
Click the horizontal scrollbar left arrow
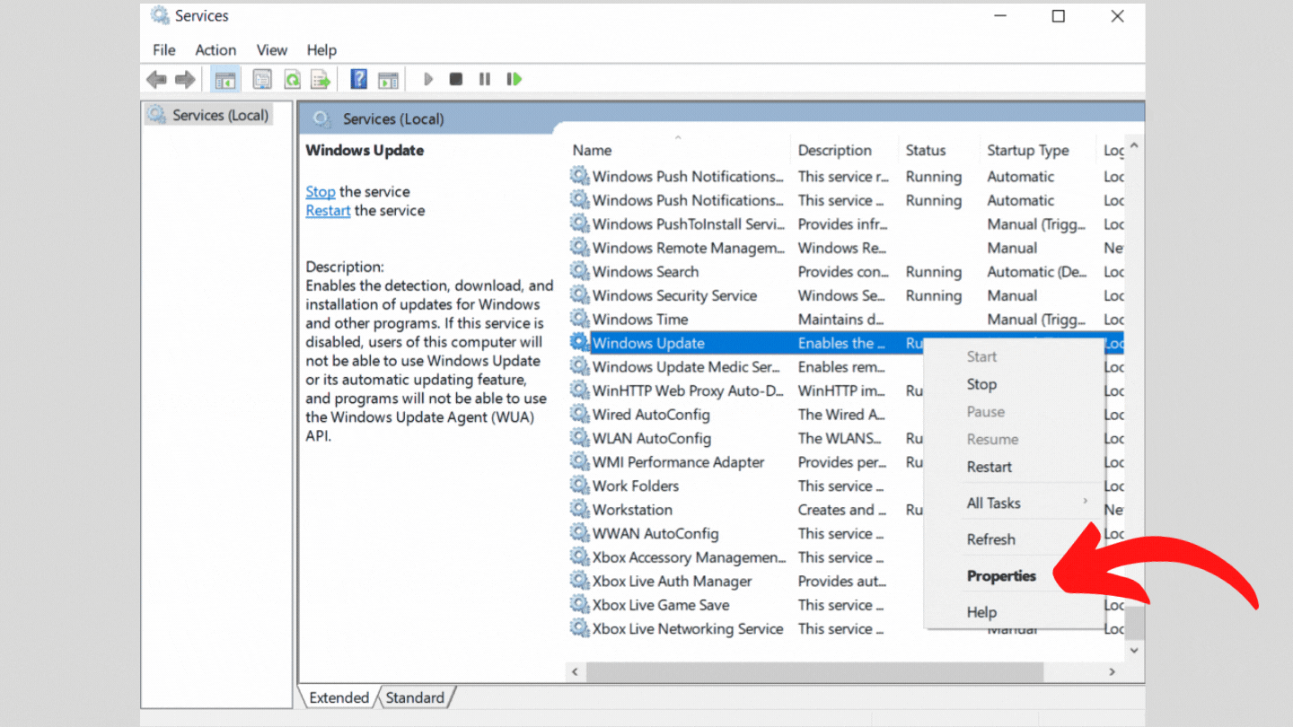coord(576,671)
